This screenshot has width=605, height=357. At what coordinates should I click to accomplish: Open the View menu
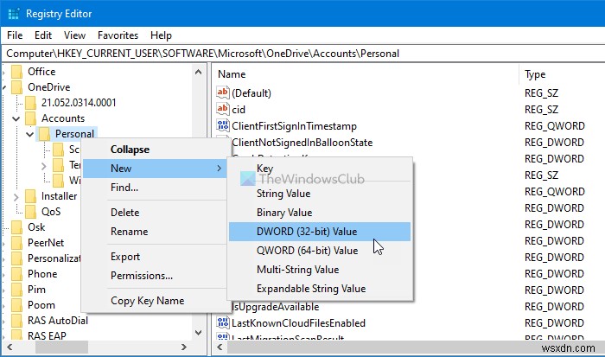[74, 35]
